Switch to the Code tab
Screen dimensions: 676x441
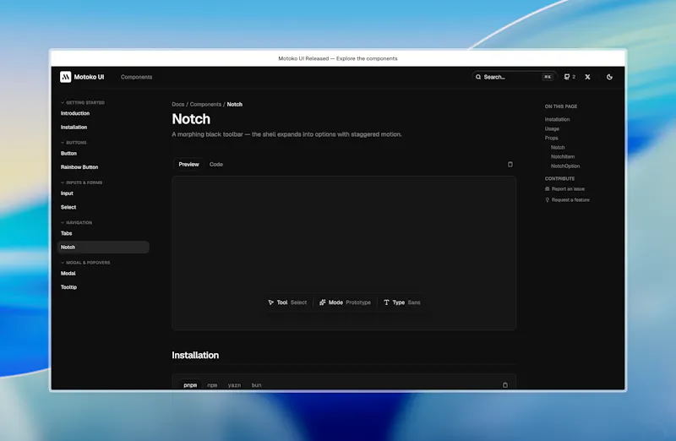point(216,164)
